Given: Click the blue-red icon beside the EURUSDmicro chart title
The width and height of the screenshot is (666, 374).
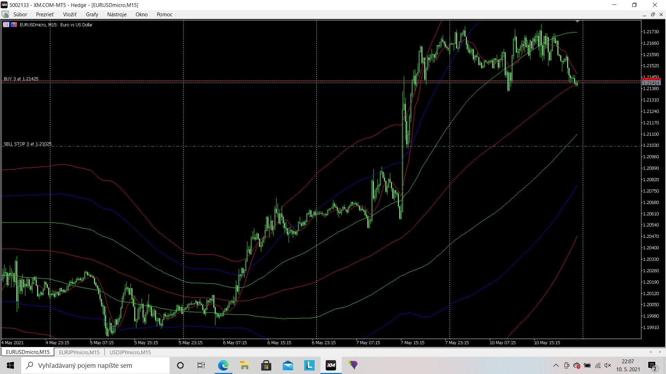Looking at the screenshot, I should tap(14, 25).
